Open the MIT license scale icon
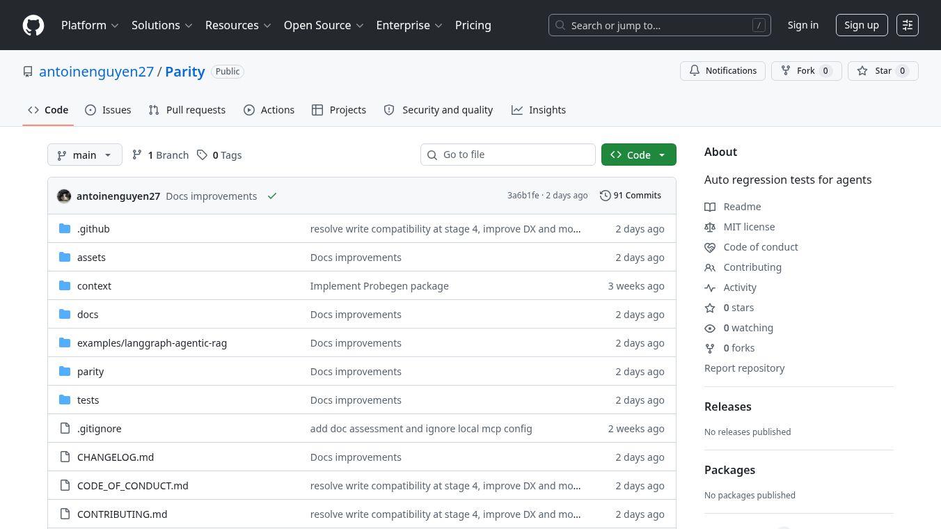The height and width of the screenshot is (529, 941). [x=710, y=227]
